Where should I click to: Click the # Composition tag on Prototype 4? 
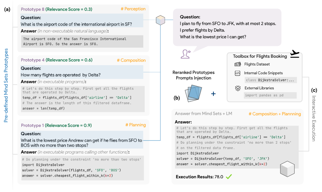click(131, 60)
